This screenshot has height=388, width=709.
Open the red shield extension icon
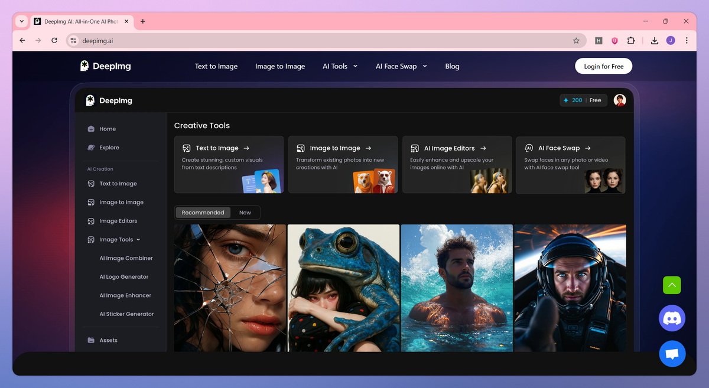614,41
